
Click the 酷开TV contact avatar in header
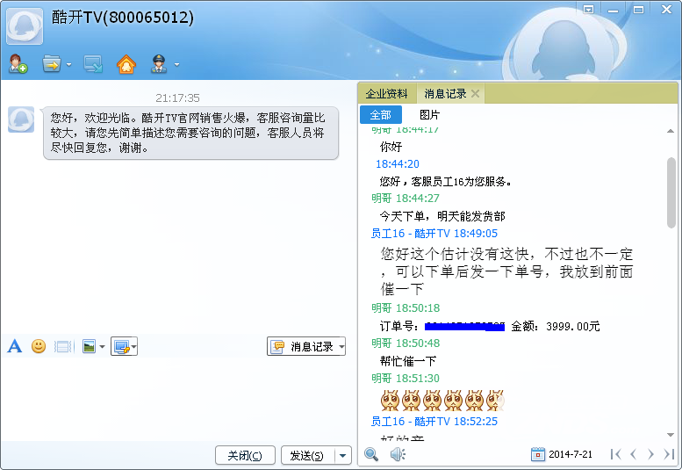[25, 26]
